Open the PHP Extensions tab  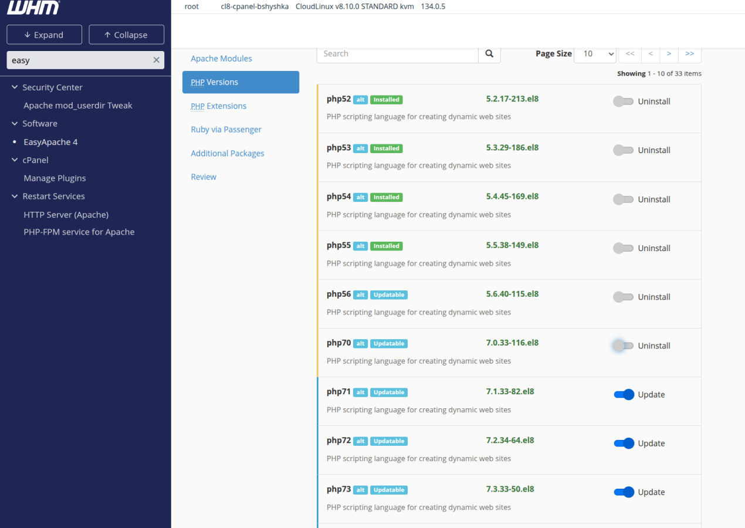click(218, 106)
